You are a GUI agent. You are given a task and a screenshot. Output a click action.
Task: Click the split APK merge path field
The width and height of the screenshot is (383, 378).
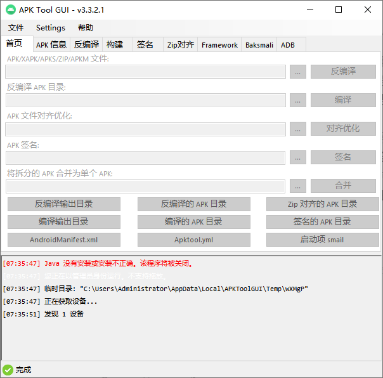click(x=146, y=186)
